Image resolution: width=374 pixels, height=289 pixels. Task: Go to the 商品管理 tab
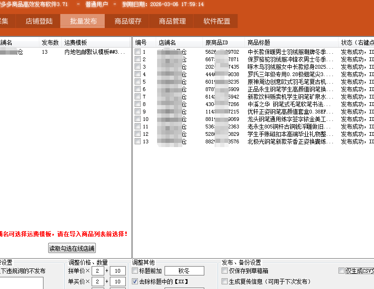(172, 21)
